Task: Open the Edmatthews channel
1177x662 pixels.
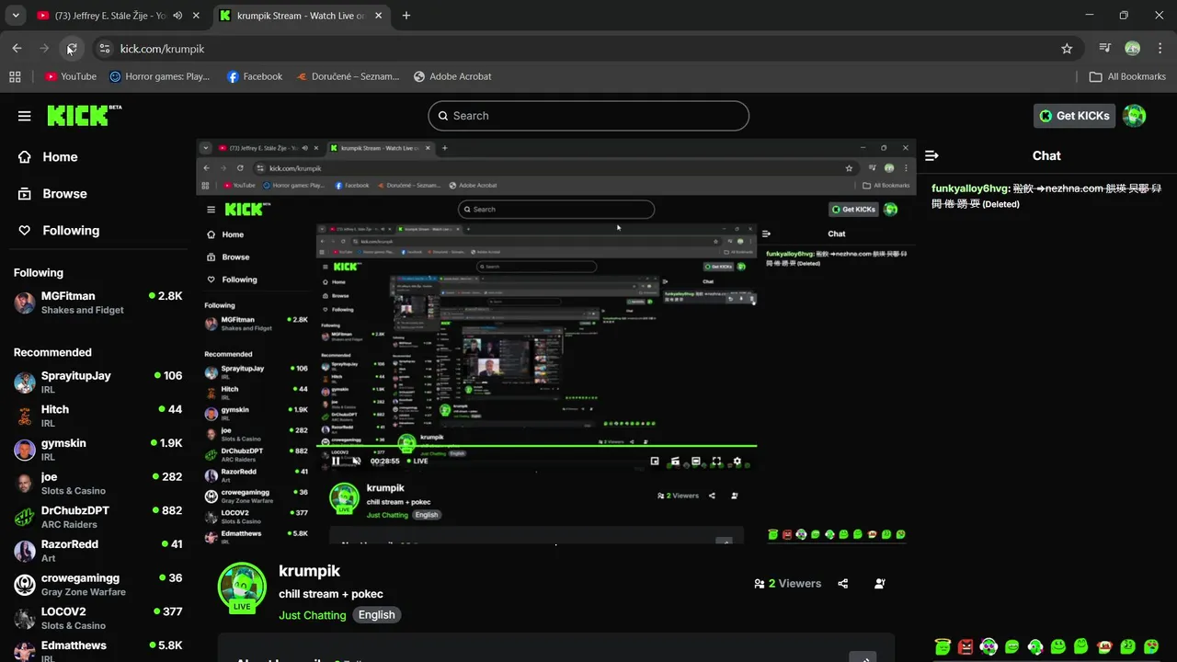Action: 98,649
